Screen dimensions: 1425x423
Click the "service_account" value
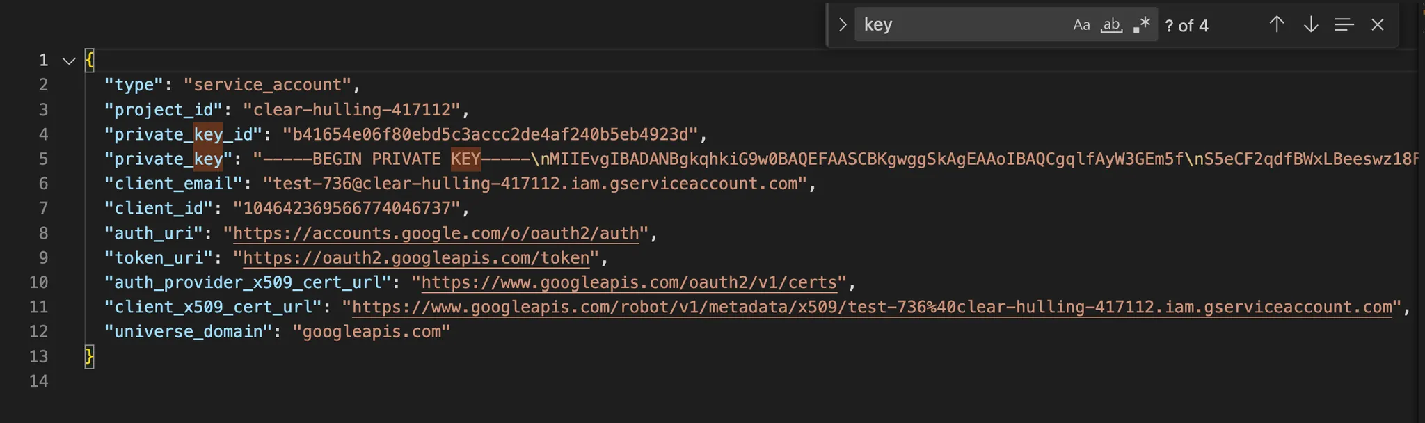268,85
